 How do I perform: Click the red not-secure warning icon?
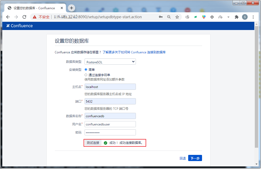click(34, 17)
